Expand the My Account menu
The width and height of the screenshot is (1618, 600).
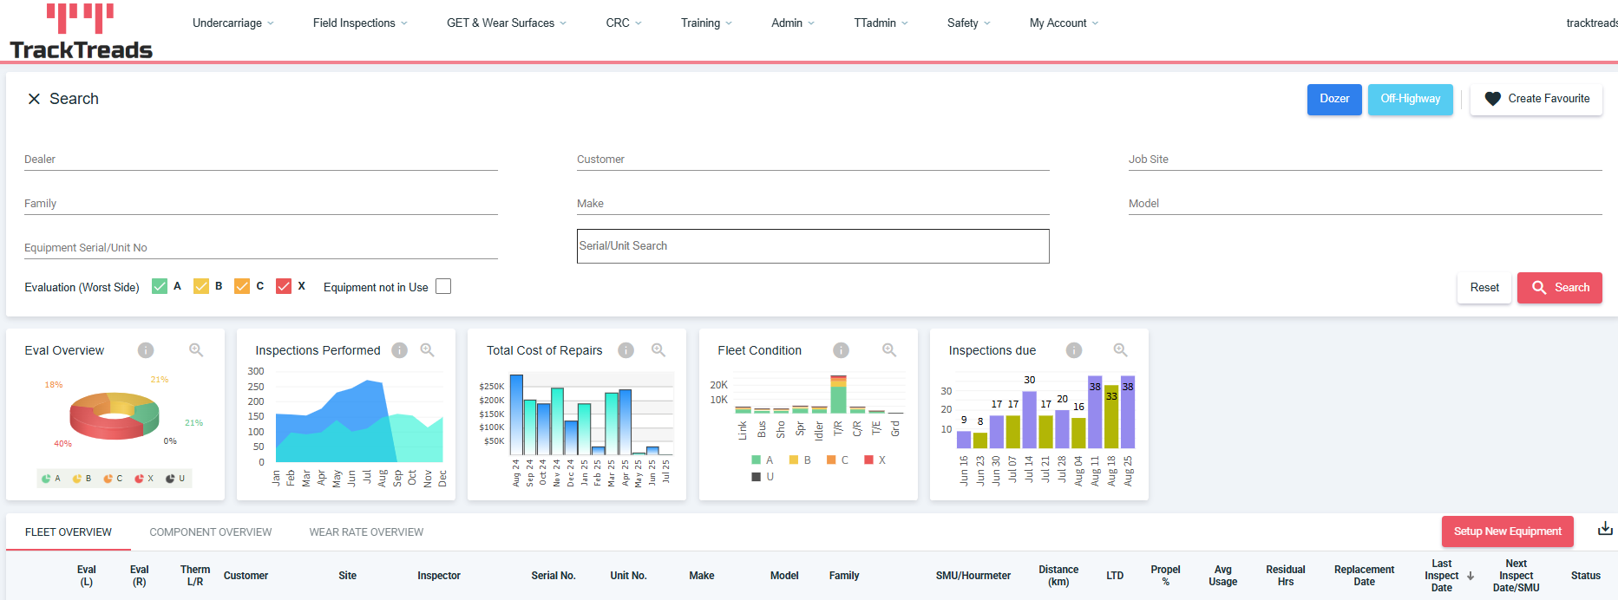click(1063, 23)
